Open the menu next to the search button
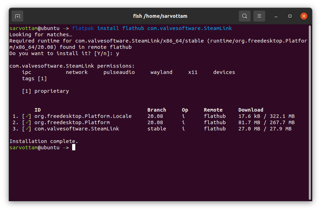 tap(259, 16)
